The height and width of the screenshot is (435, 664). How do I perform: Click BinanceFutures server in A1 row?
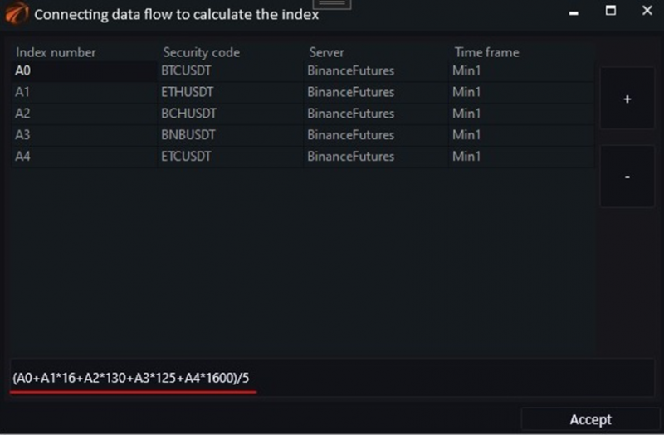tap(376, 92)
